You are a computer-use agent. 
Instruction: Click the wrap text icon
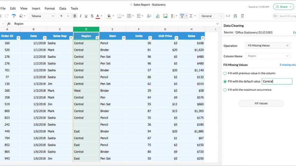[149, 16]
